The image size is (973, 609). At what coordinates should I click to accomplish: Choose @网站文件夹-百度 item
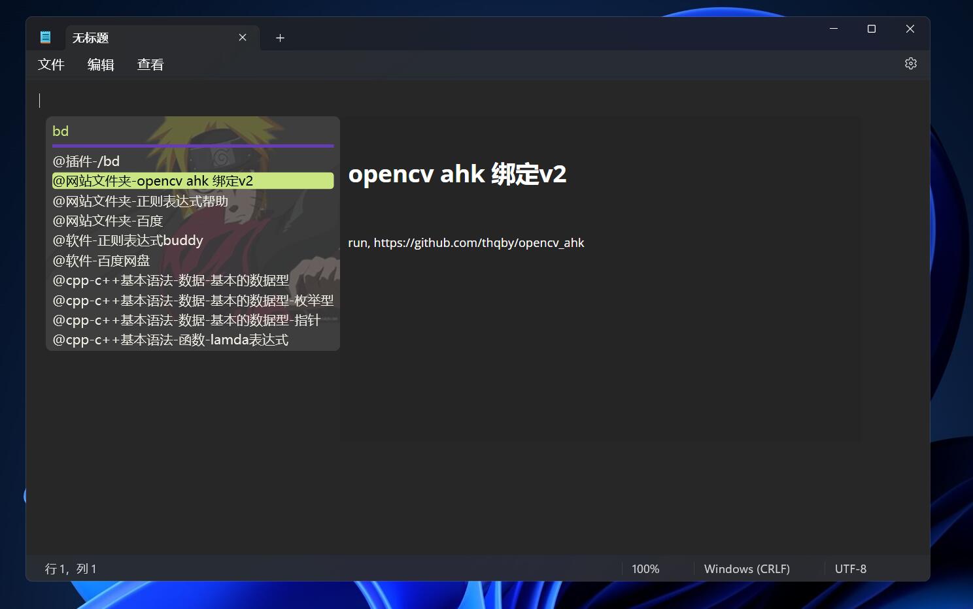[x=108, y=221]
